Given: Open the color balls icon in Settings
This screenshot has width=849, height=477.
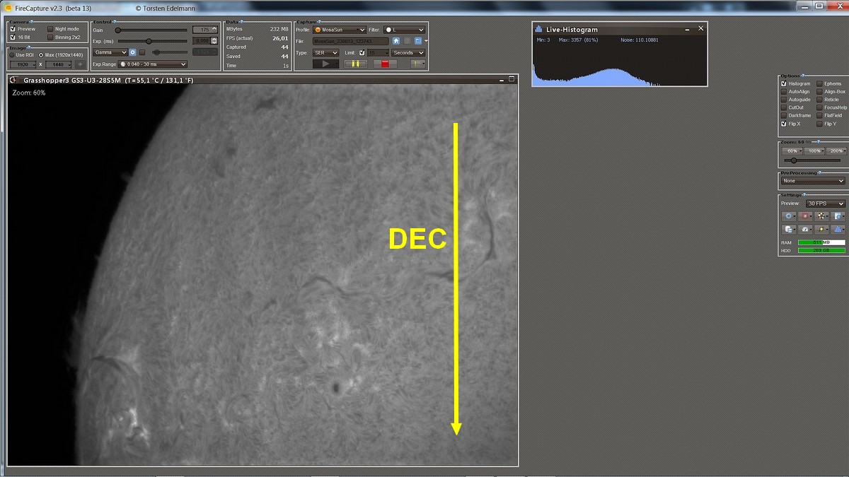Looking at the screenshot, I should click(x=823, y=216).
